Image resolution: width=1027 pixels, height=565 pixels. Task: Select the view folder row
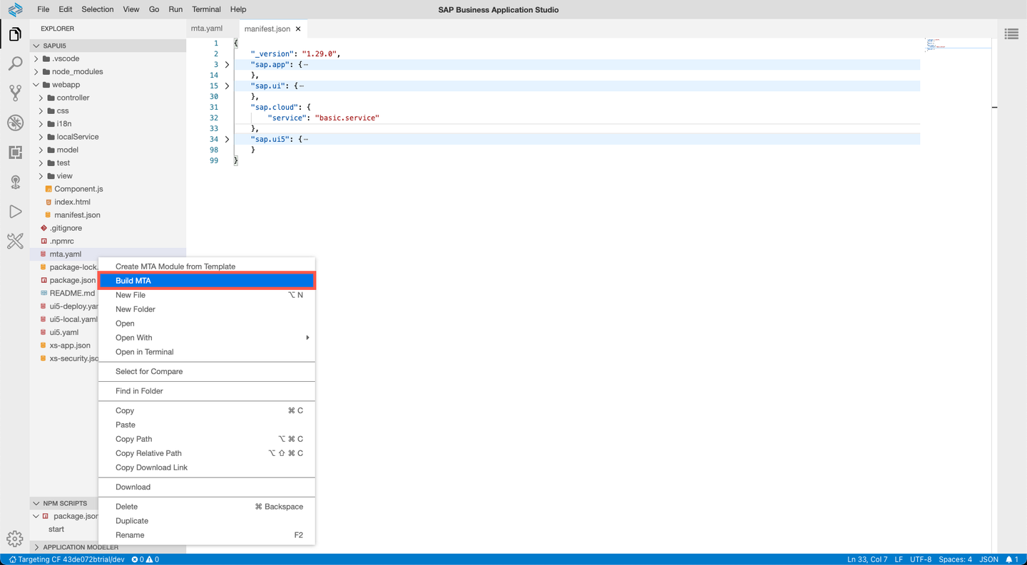coord(108,176)
